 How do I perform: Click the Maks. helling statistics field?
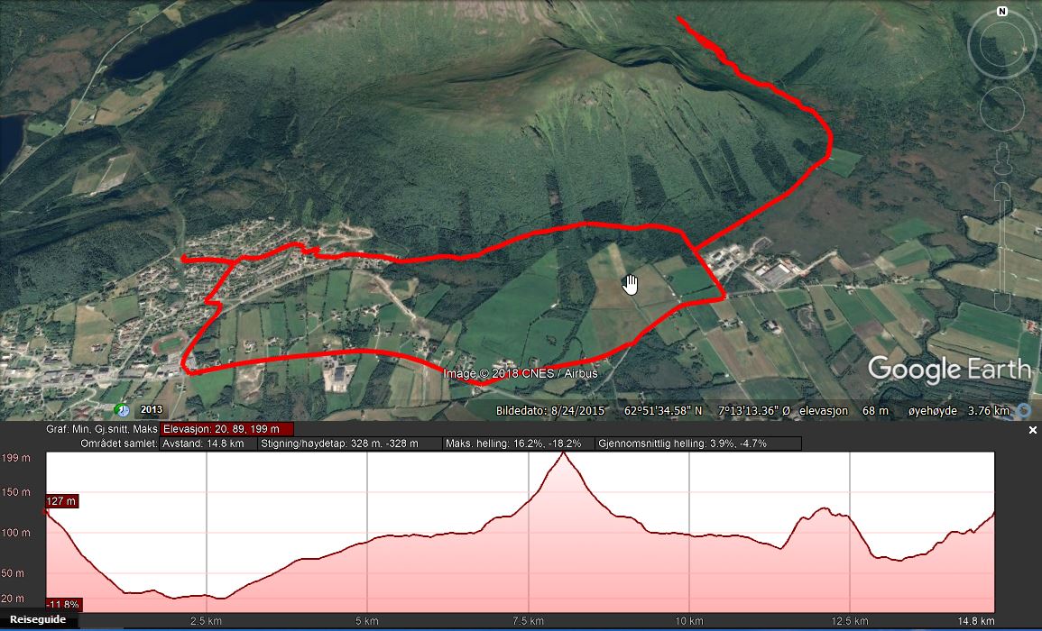click(518, 443)
